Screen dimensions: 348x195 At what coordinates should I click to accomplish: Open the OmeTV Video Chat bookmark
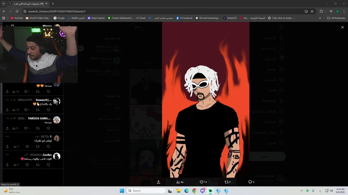[38, 18]
